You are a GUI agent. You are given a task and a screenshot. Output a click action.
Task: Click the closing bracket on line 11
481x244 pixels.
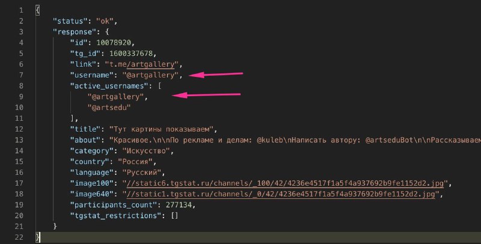pos(72,118)
